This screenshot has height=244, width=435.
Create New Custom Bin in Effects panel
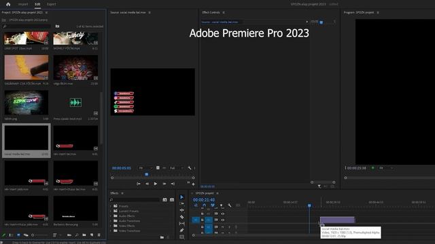pyautogui.click(x=162, y=237)
